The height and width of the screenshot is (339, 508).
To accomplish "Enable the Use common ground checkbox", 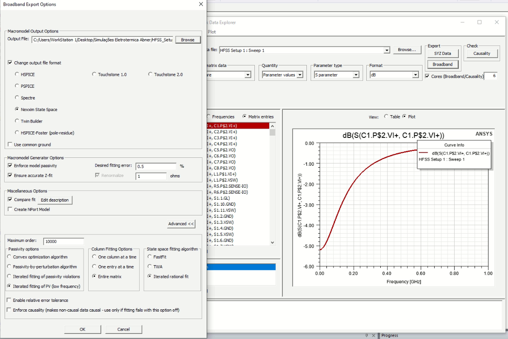I will coord(11,144).
